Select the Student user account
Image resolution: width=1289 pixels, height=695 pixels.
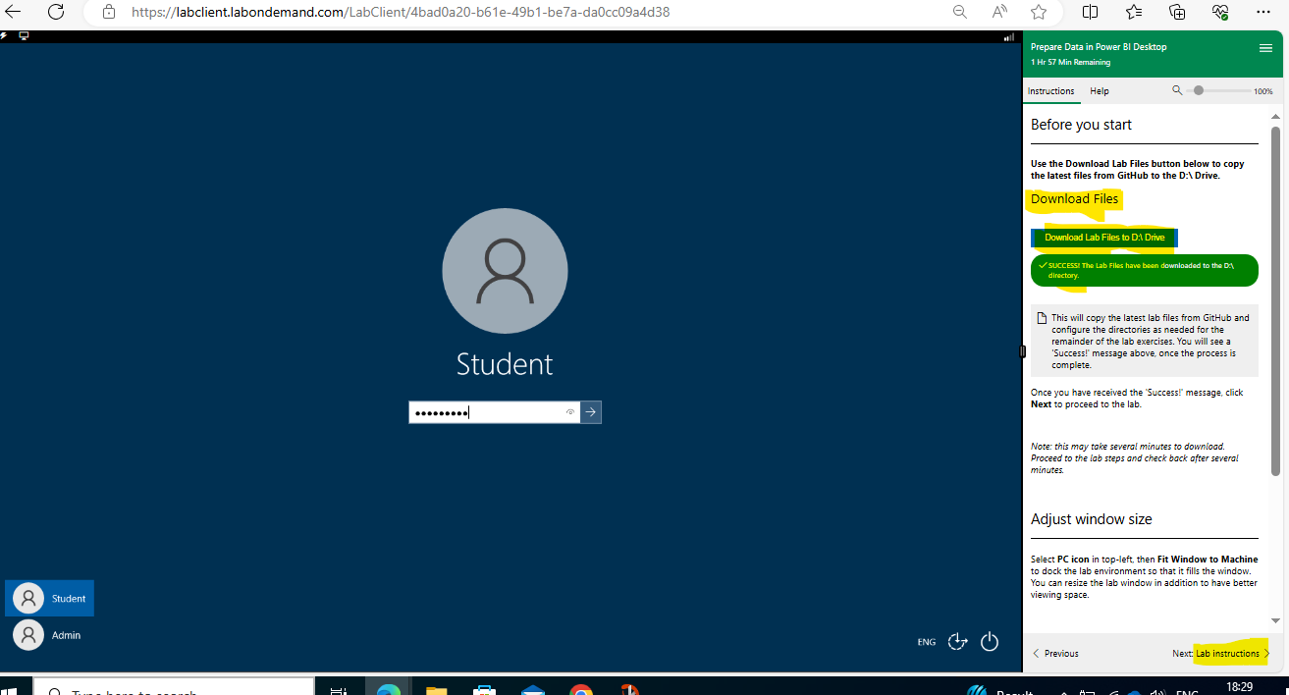(49, 598)
